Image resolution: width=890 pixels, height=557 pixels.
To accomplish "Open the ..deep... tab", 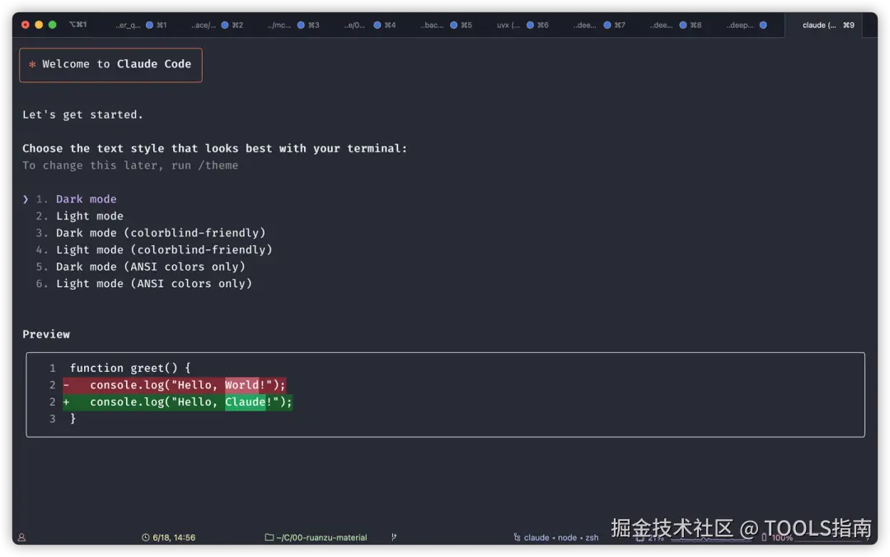I will 747,25.
